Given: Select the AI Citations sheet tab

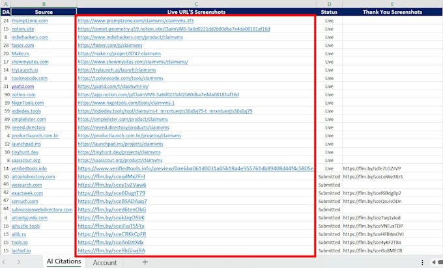Looking at the screenshot, I should coord(64,261).
